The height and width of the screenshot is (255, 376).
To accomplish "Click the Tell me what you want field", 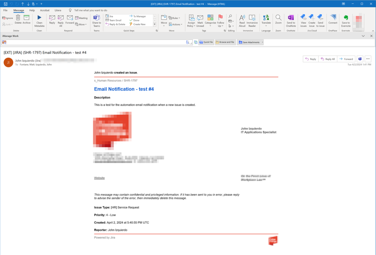I will [91, 10].
